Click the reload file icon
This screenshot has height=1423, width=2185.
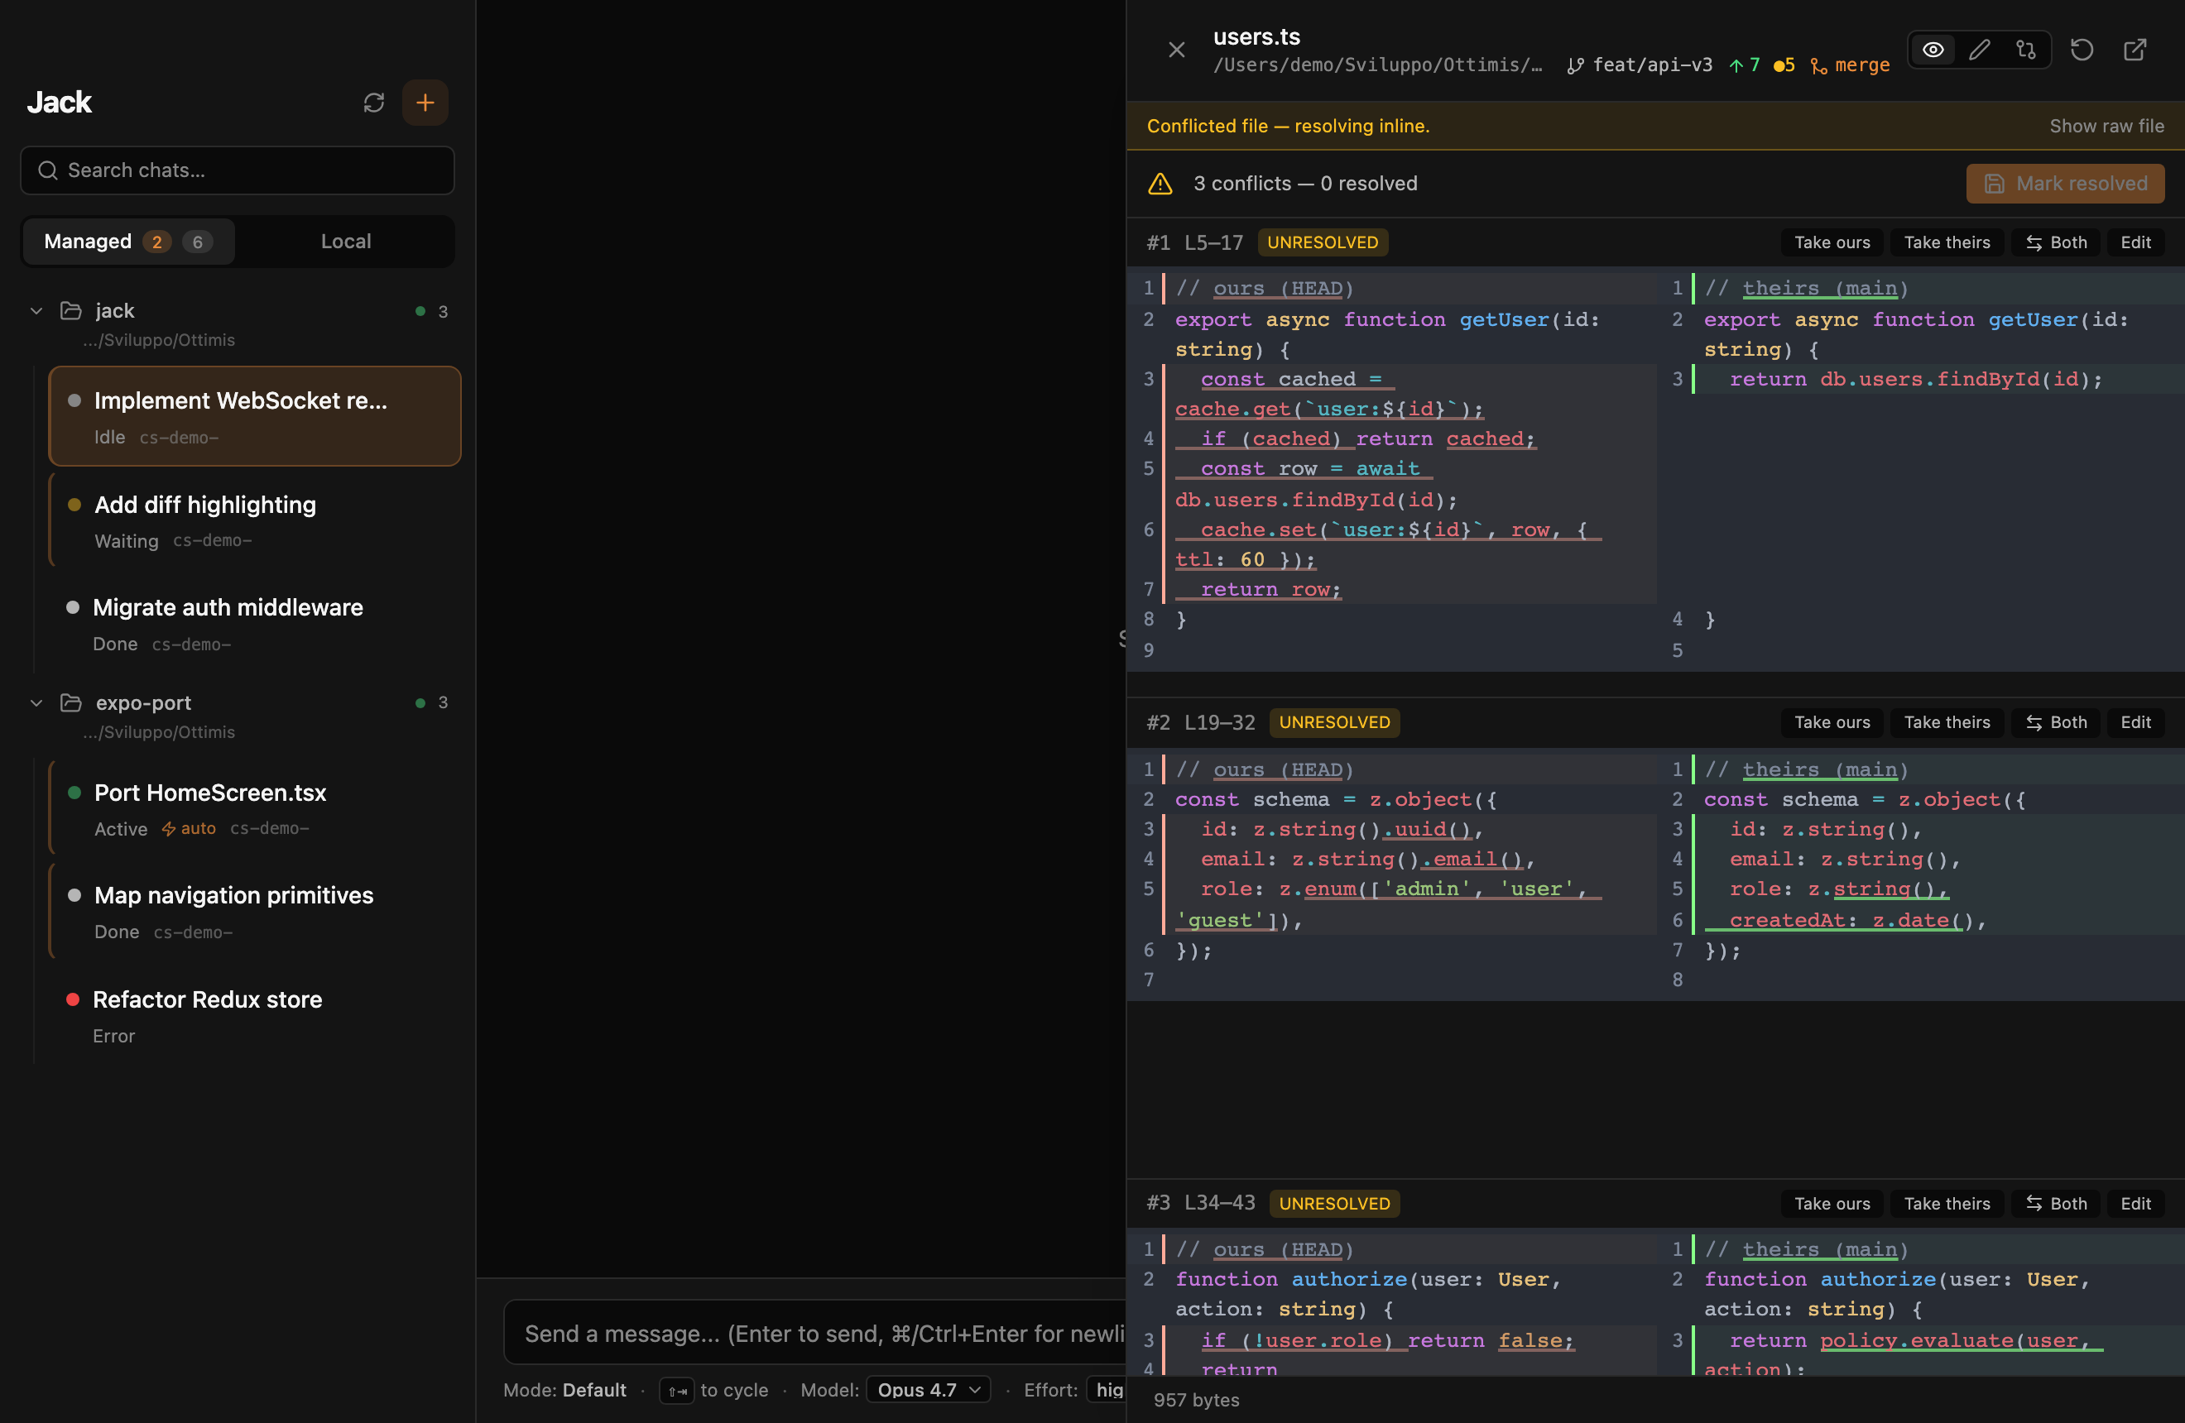2082,50
